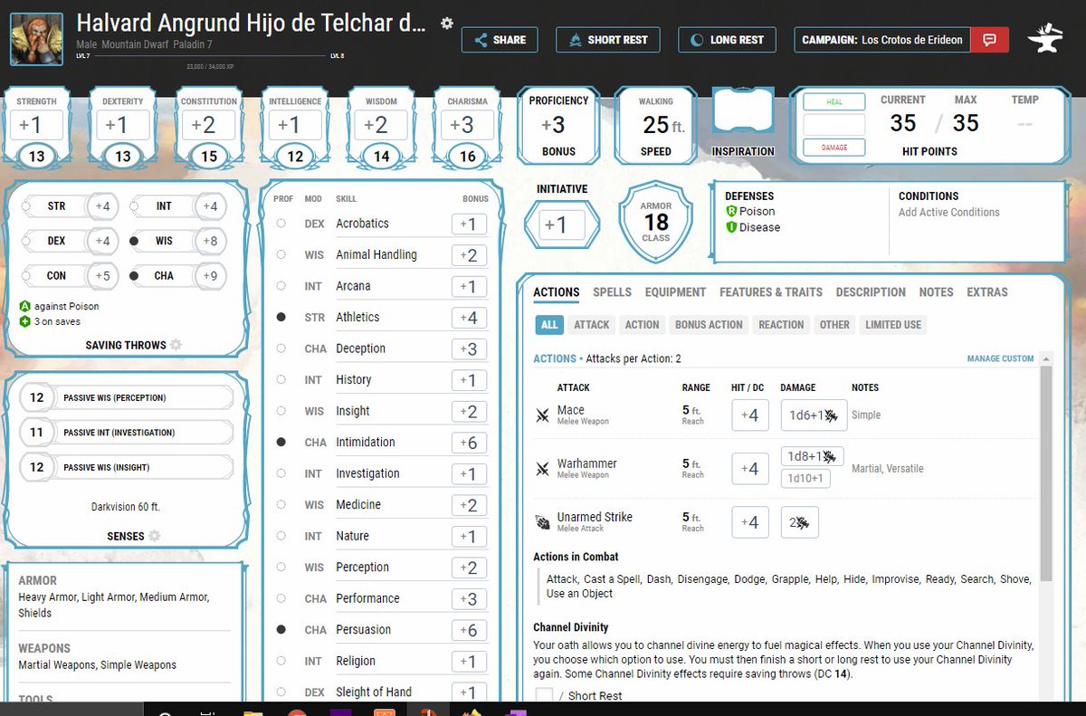Filter actions by Action
The image size is (1086, 716).
tap(642, 325)
